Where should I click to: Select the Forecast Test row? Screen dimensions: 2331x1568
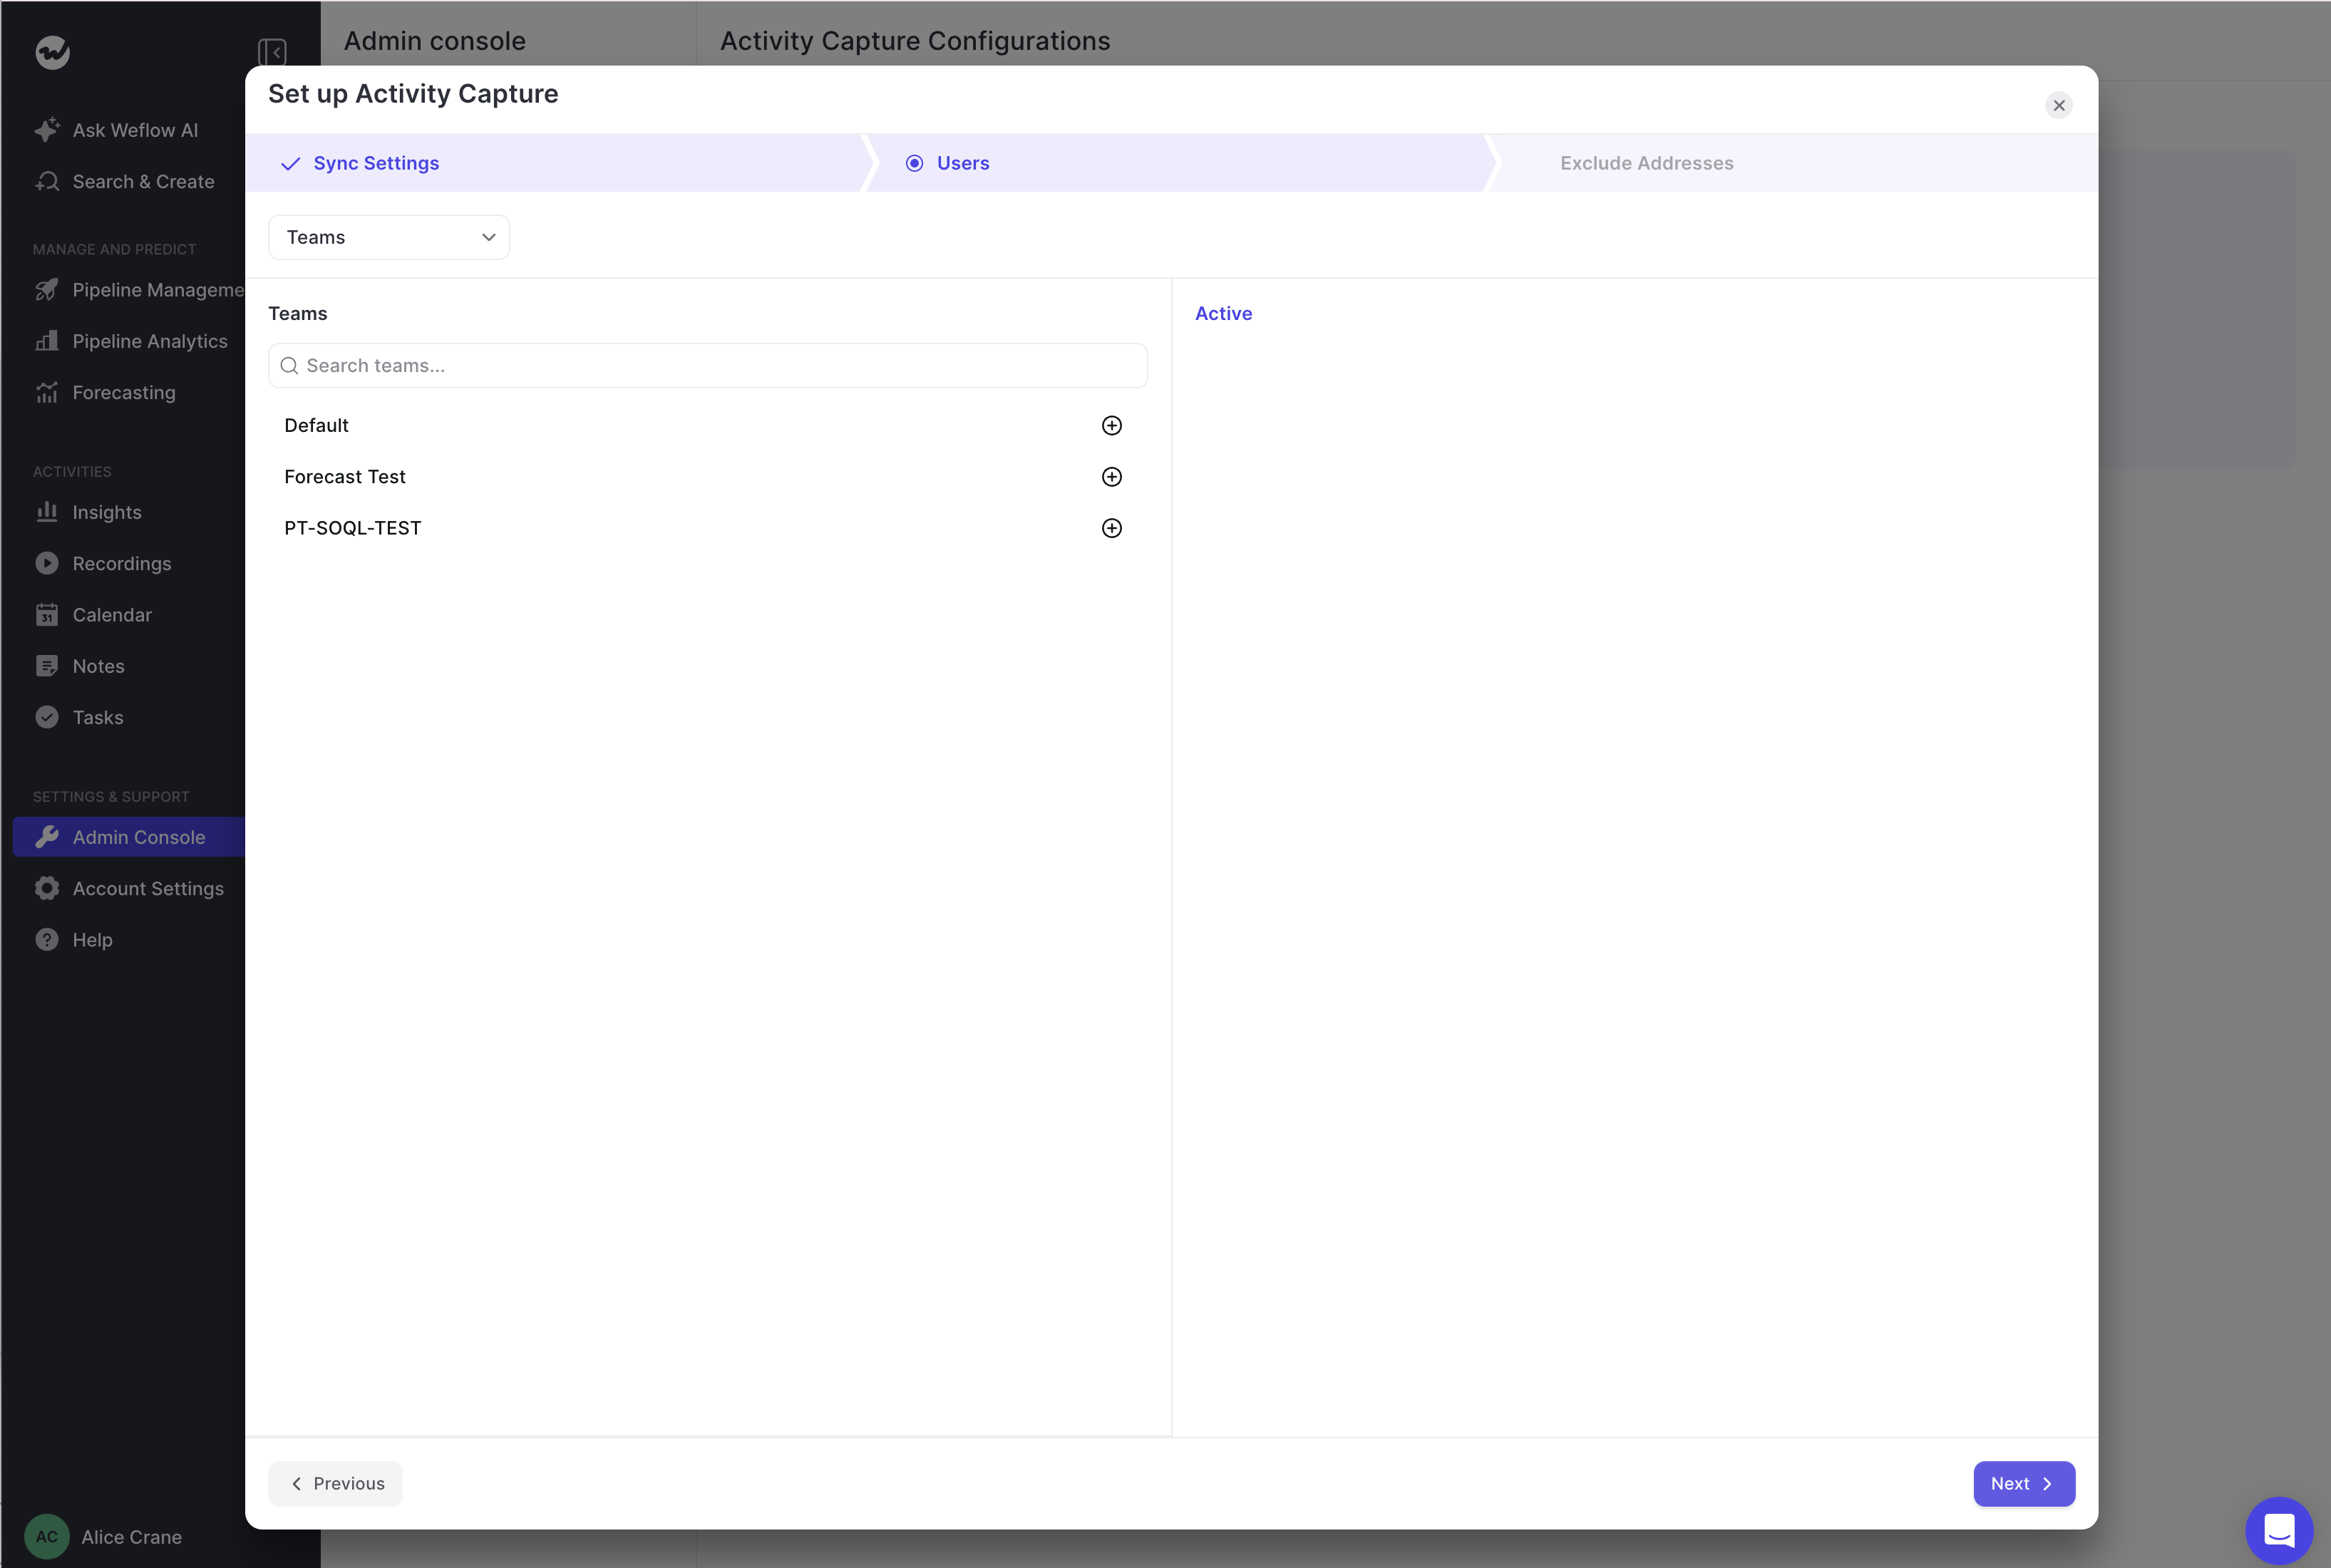click(708, 477)
